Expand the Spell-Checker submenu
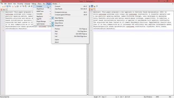This screenshot has width=174, height=98. tap(42, 24)
